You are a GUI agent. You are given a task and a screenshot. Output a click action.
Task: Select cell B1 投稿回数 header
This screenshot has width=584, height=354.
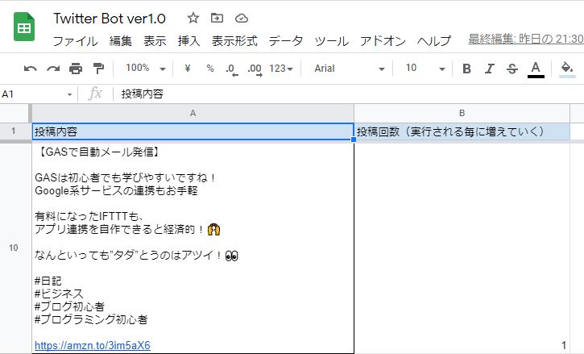point(462,131)
